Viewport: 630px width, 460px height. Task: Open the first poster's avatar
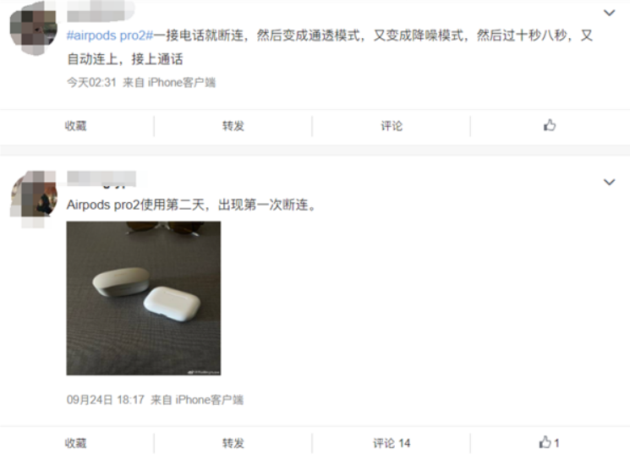click(x=33, y=29)
